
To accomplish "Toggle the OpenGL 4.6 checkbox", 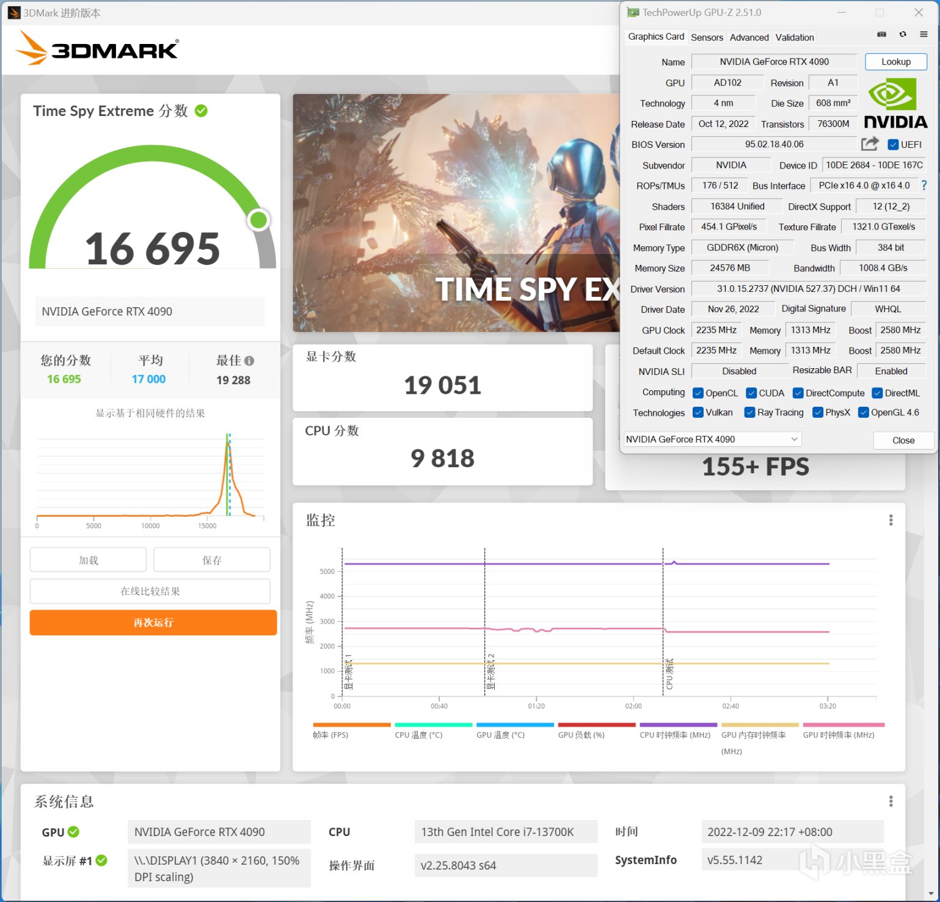I will click(864, 413).
